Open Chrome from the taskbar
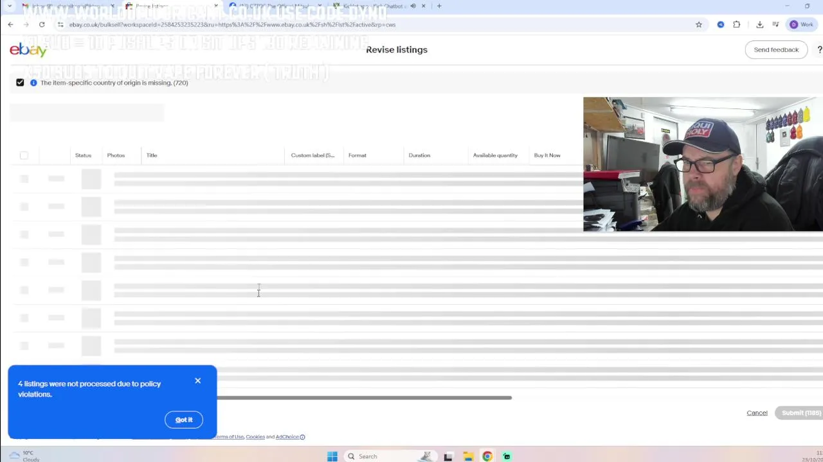This screenshot has width=823, height=462. 487,456
